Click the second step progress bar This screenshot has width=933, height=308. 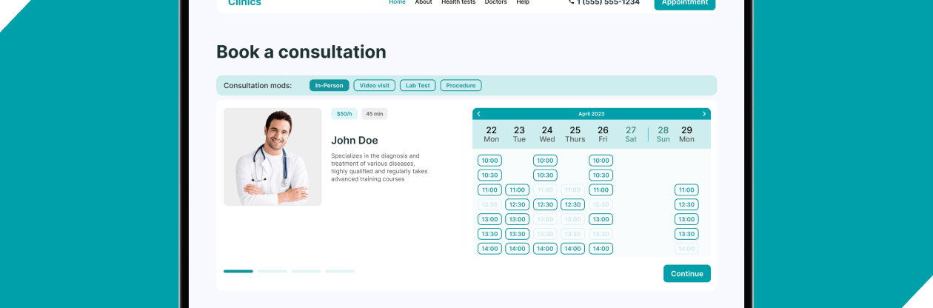click(x=272, y=272)
